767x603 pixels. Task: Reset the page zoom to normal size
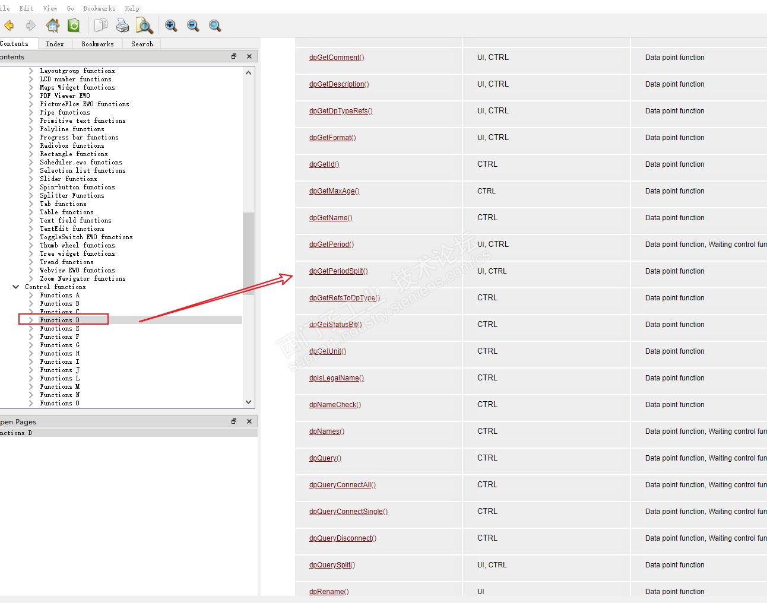click(215, 26)
